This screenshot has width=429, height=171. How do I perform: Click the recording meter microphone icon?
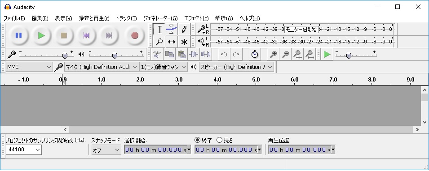coord(201,29)
